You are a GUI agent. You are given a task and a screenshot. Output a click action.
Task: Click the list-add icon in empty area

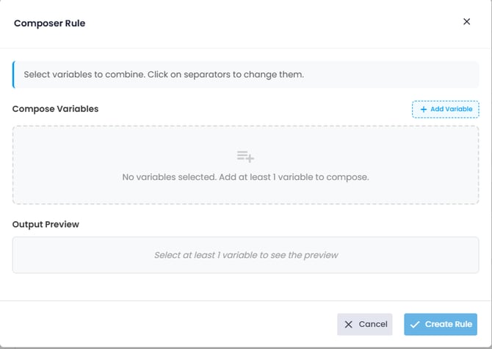pos(245,156)
